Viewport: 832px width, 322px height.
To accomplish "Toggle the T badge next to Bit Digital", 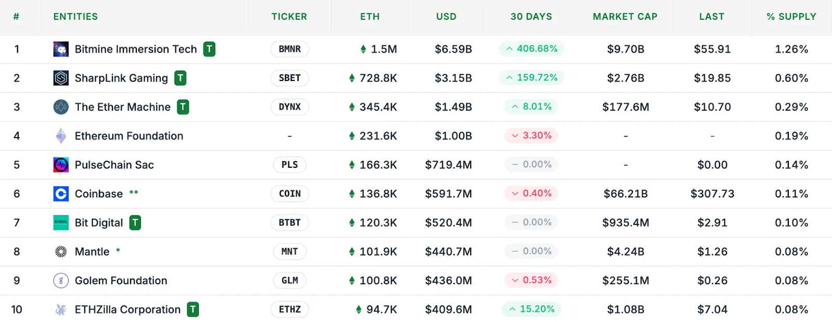I will coord(135,222).
